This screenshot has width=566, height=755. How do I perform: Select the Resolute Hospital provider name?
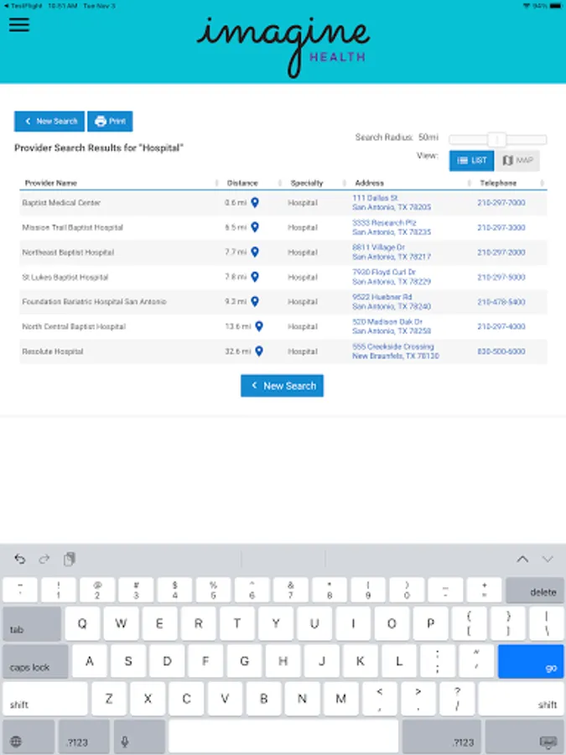53,351
